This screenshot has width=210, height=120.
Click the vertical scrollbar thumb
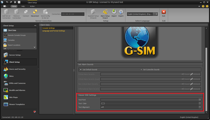206,79
